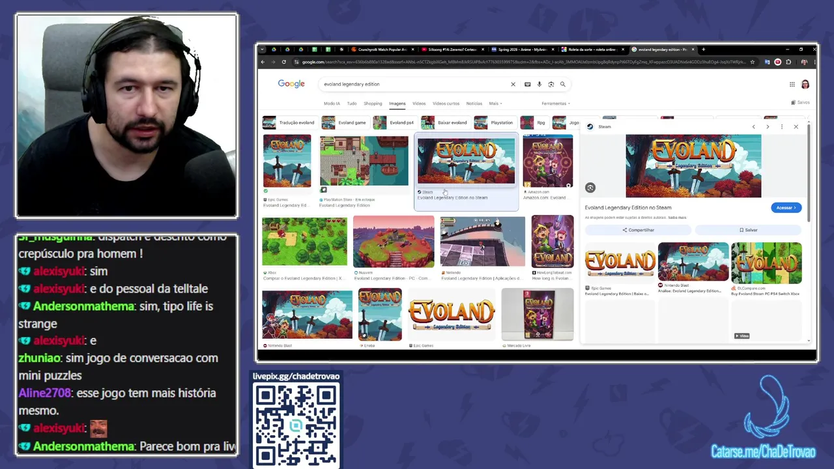Select the Shopping search tab
Viewport: 834px width, 469px height.
373,104
